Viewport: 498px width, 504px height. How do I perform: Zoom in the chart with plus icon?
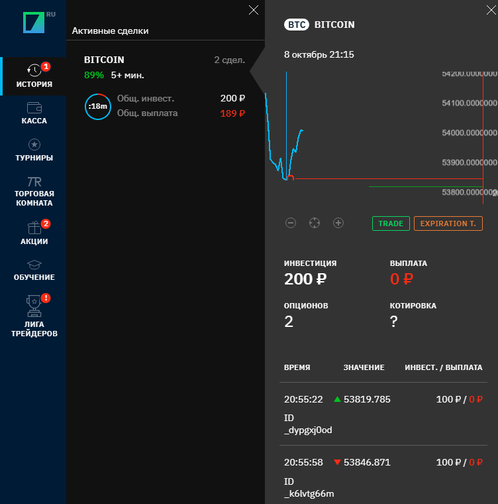[338, 223]
